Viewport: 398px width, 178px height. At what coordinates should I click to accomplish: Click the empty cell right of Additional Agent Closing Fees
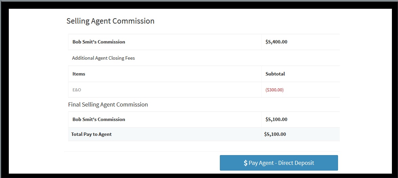point(300,58)
